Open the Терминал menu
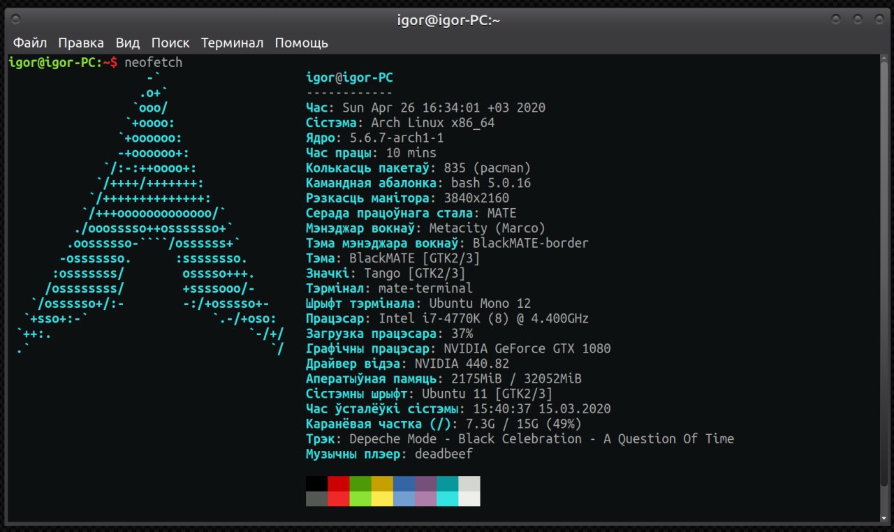The width and height of the screenshot is (894, 532). [233, 43]
